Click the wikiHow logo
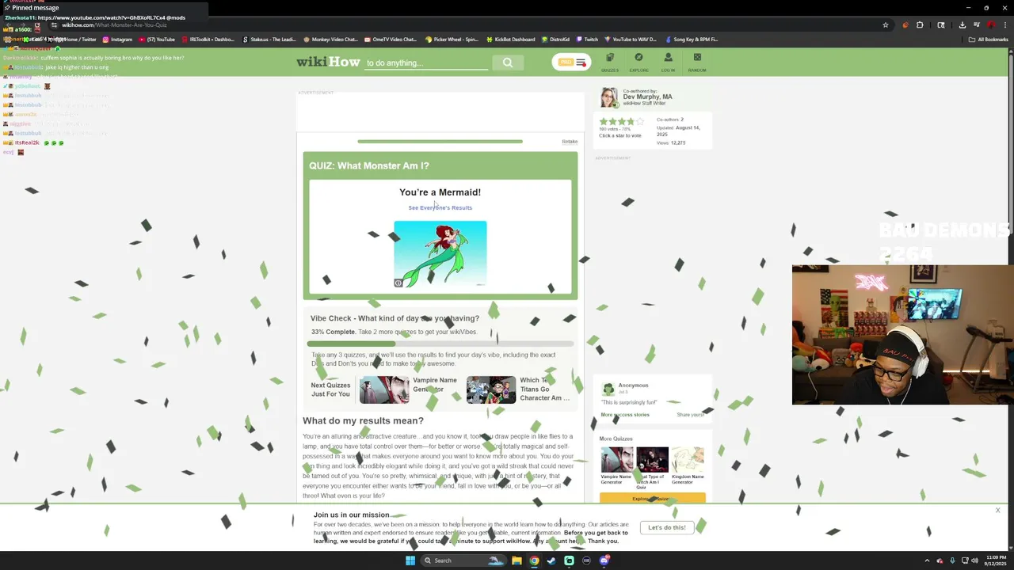This screenshot has height=570, width=1014. (328, 62)
